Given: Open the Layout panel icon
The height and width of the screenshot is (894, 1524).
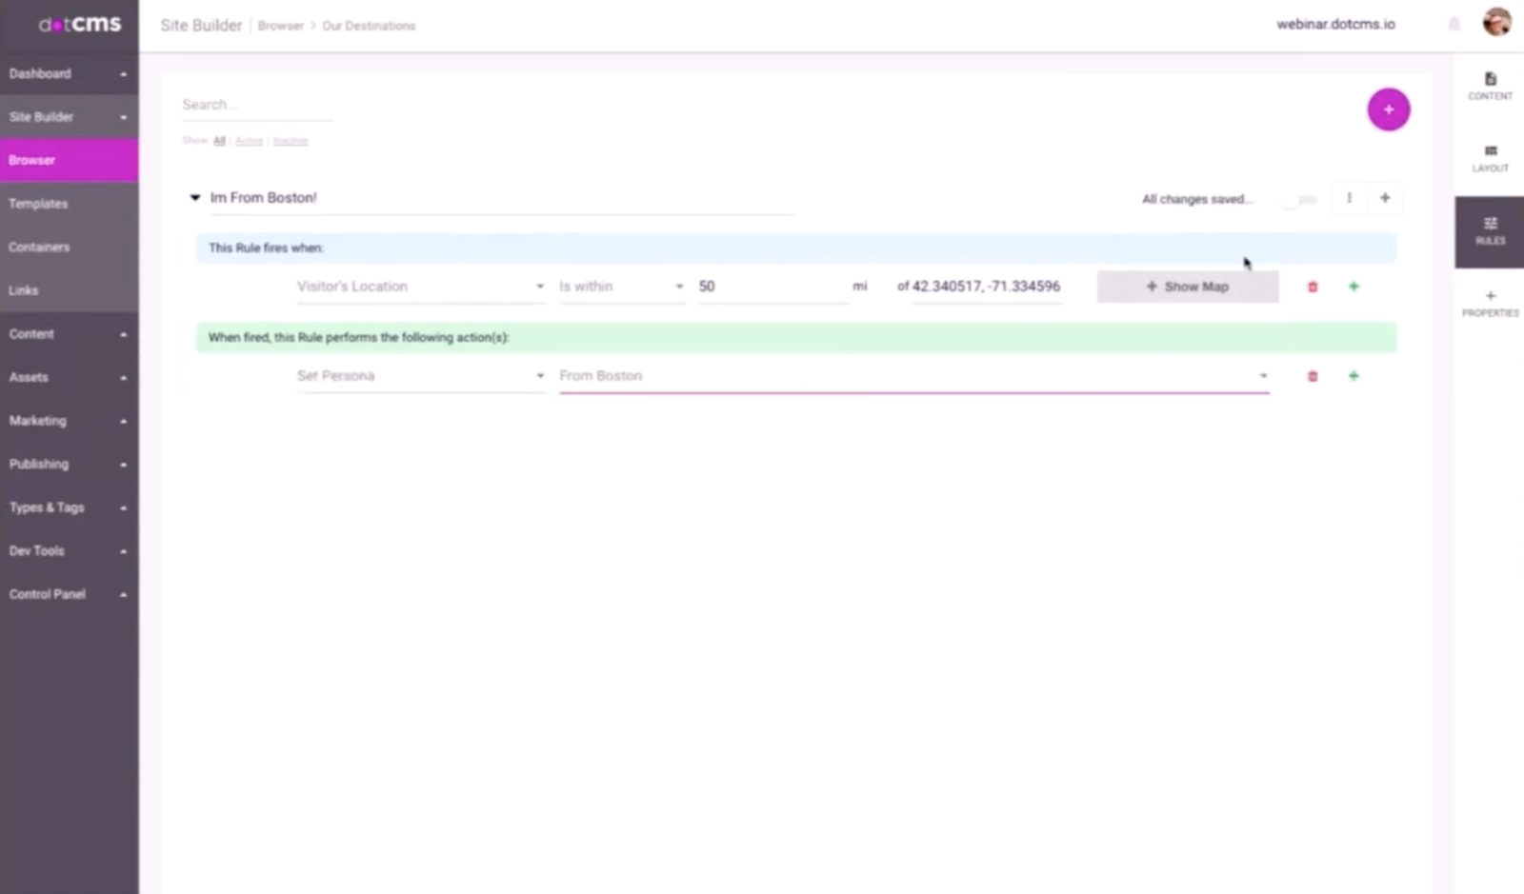Looking at the screenshot, I should (1490, 157).
